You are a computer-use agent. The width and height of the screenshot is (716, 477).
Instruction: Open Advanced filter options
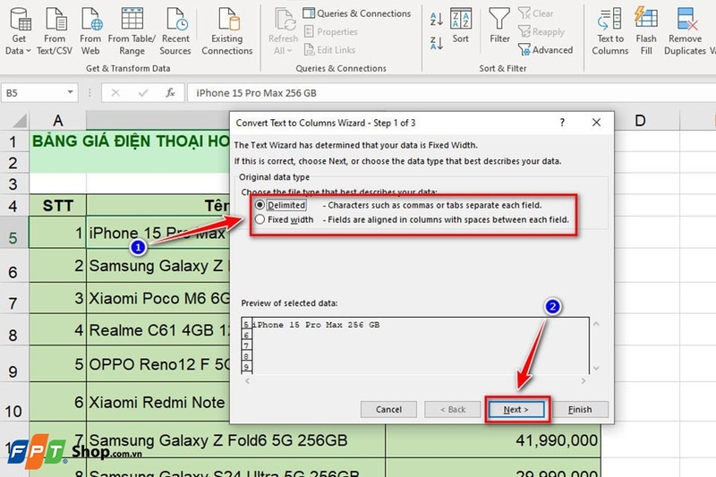pos(546,50)
